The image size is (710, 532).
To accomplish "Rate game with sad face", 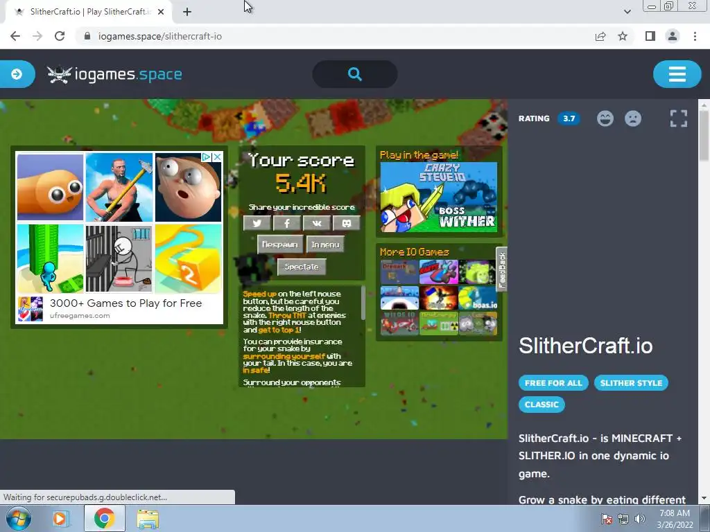I will tap(633, 118).
